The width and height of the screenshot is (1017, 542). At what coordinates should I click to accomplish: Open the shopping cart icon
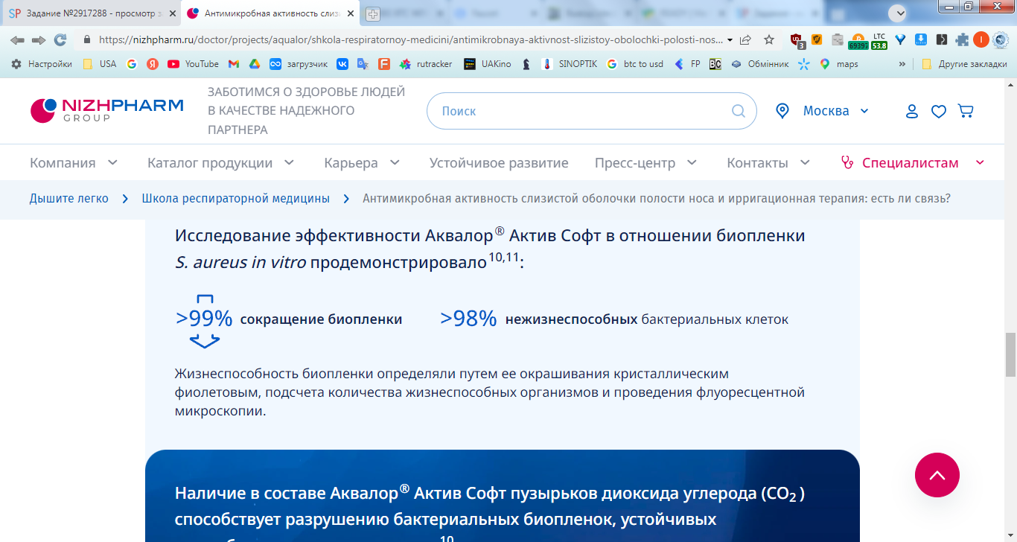[x=966, y=111]
